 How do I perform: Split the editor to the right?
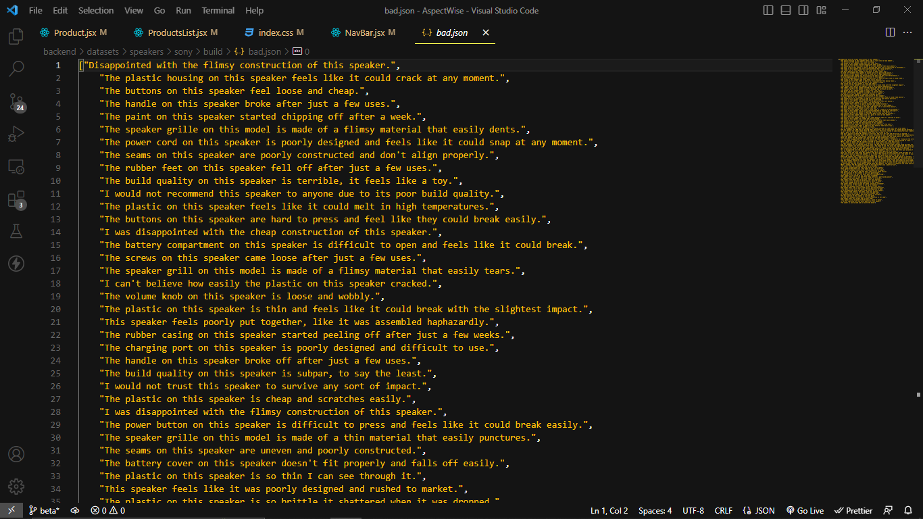(x=890, y=32)
